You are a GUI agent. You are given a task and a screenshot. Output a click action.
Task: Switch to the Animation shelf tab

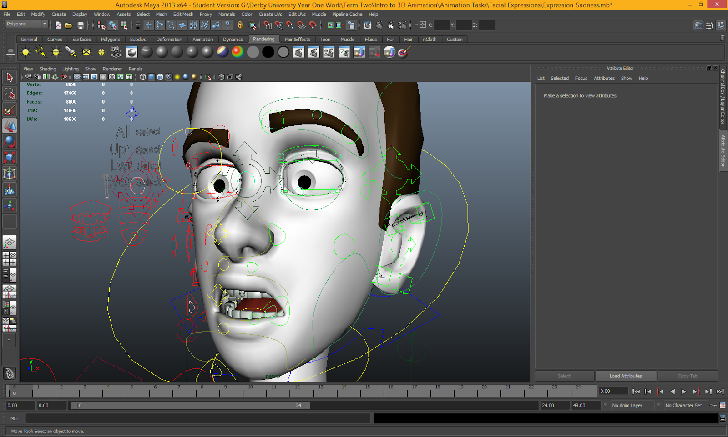(203, 39)
